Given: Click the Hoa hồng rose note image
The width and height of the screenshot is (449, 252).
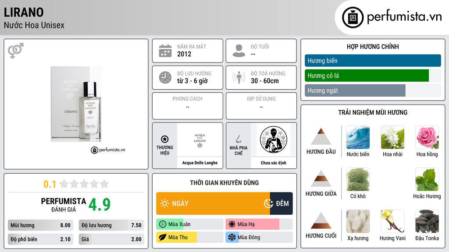Looking at the screenshot, I should tap(427, 137).
